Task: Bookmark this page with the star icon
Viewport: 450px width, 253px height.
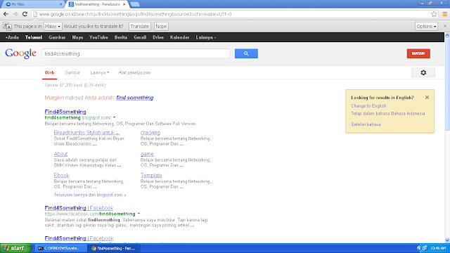Action: [x=434, y=14]
